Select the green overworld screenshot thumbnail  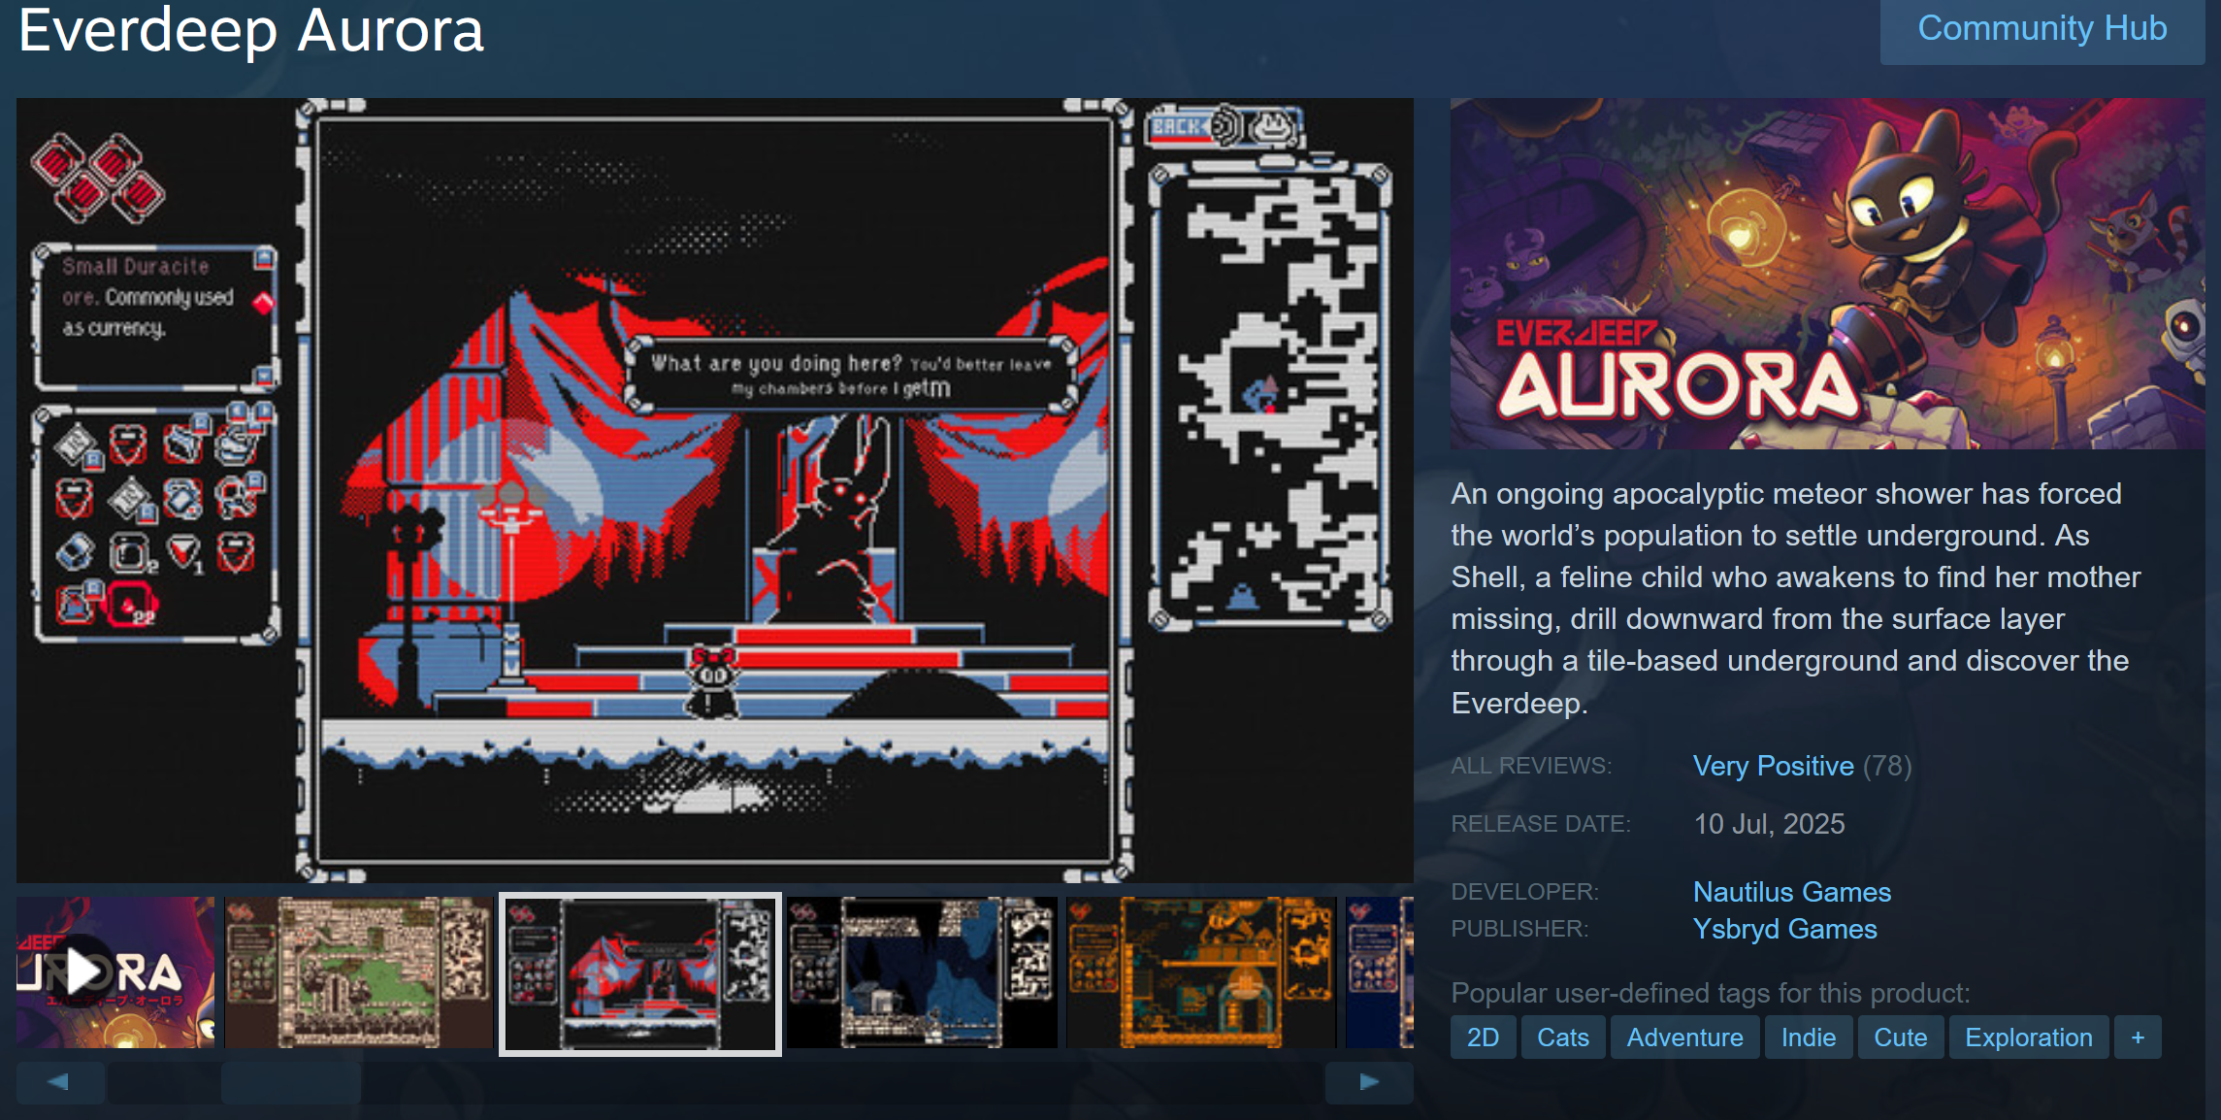(359, 972)
